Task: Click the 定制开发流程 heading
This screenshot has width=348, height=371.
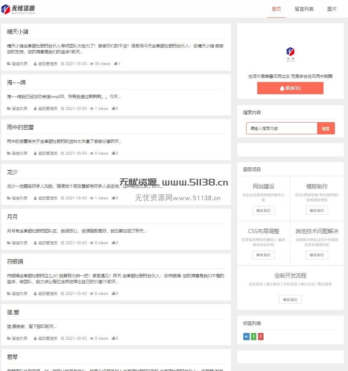Action: click(290, 276)
